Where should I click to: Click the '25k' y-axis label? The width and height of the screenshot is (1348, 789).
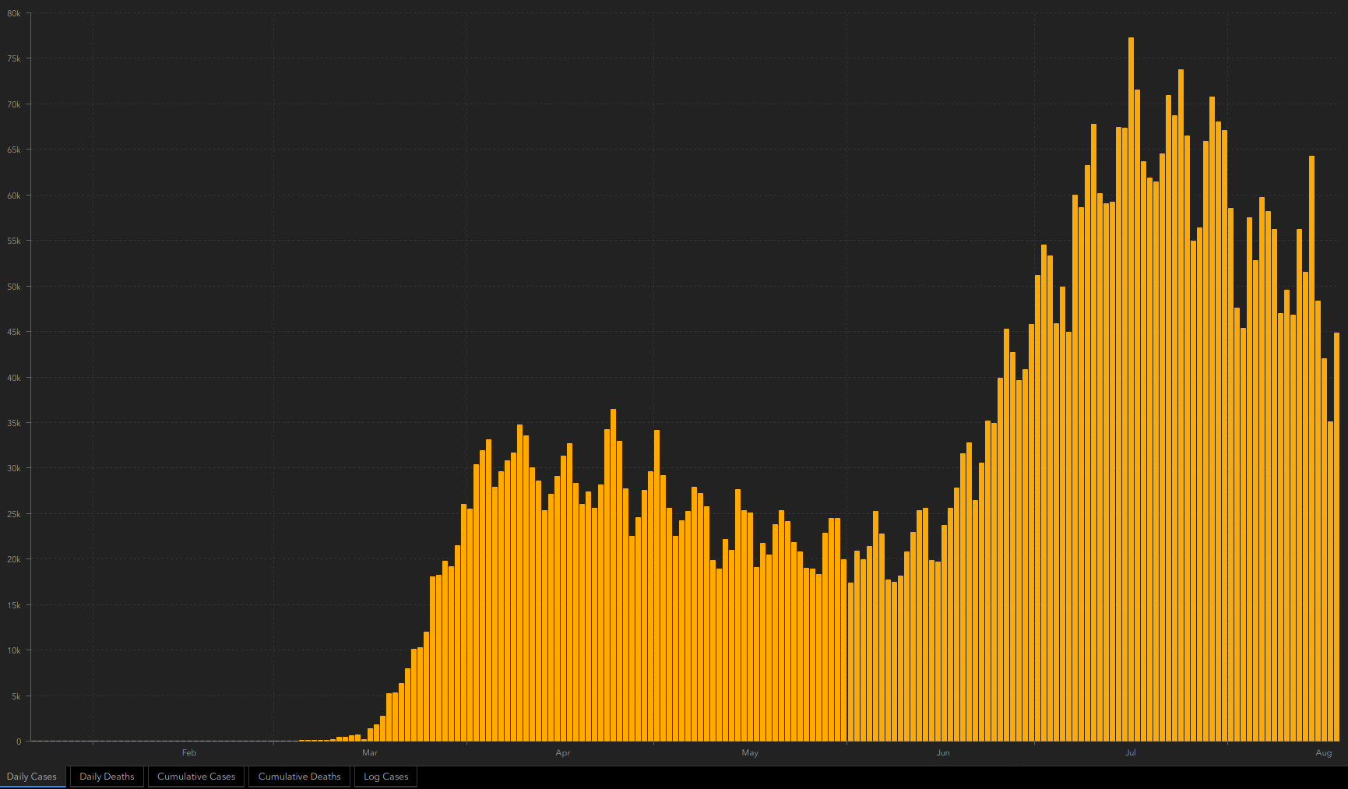coord(14,514)
